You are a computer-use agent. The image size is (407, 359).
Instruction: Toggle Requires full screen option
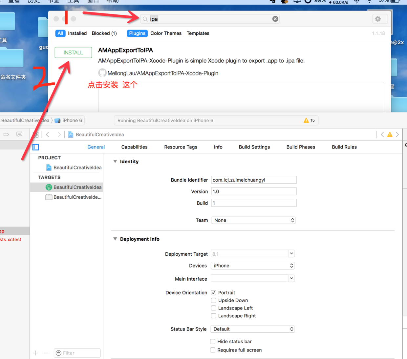(x=213, y=350)
